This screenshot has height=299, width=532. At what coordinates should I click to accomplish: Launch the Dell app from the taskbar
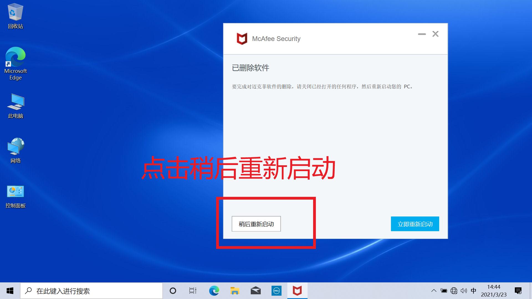pyautogui.click(x=276, y=291)
